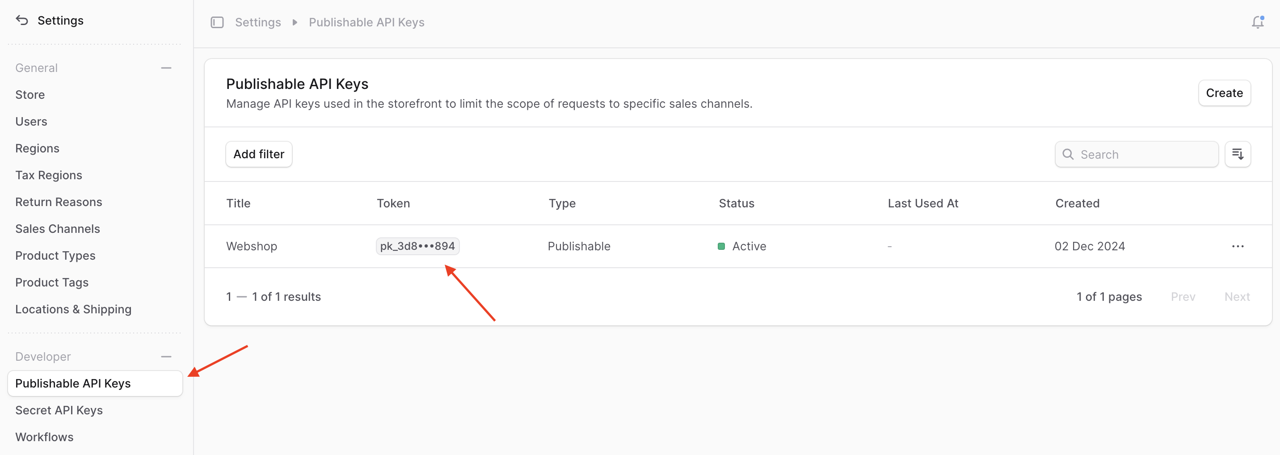
Task: Click inside the Search input field
Action: tap(1138, 154)
